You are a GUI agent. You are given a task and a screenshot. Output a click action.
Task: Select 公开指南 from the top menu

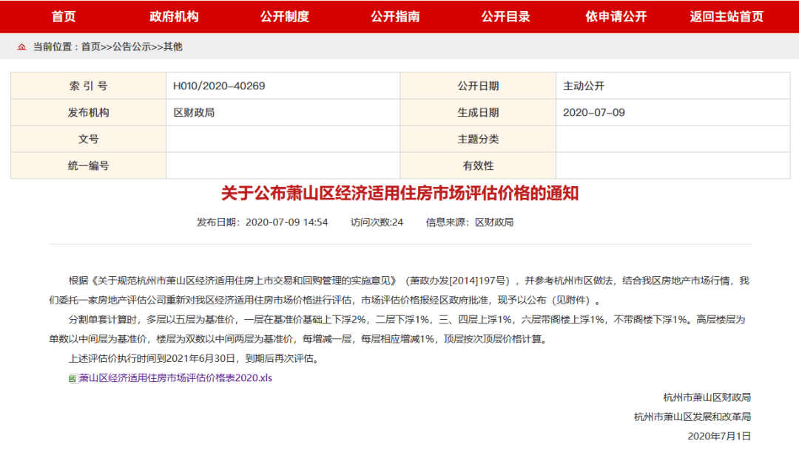click(395, 17)
